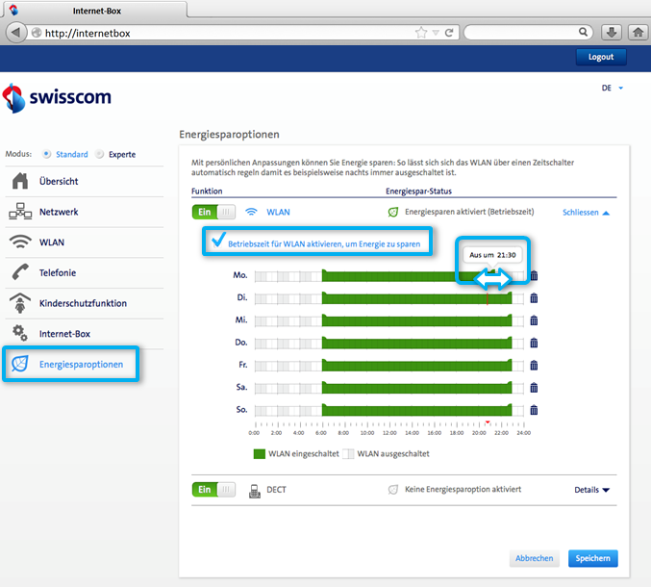This screenshot has width=651, height=587.
Task: Click the Di. green schedule bar
Action: pos(416,298)
